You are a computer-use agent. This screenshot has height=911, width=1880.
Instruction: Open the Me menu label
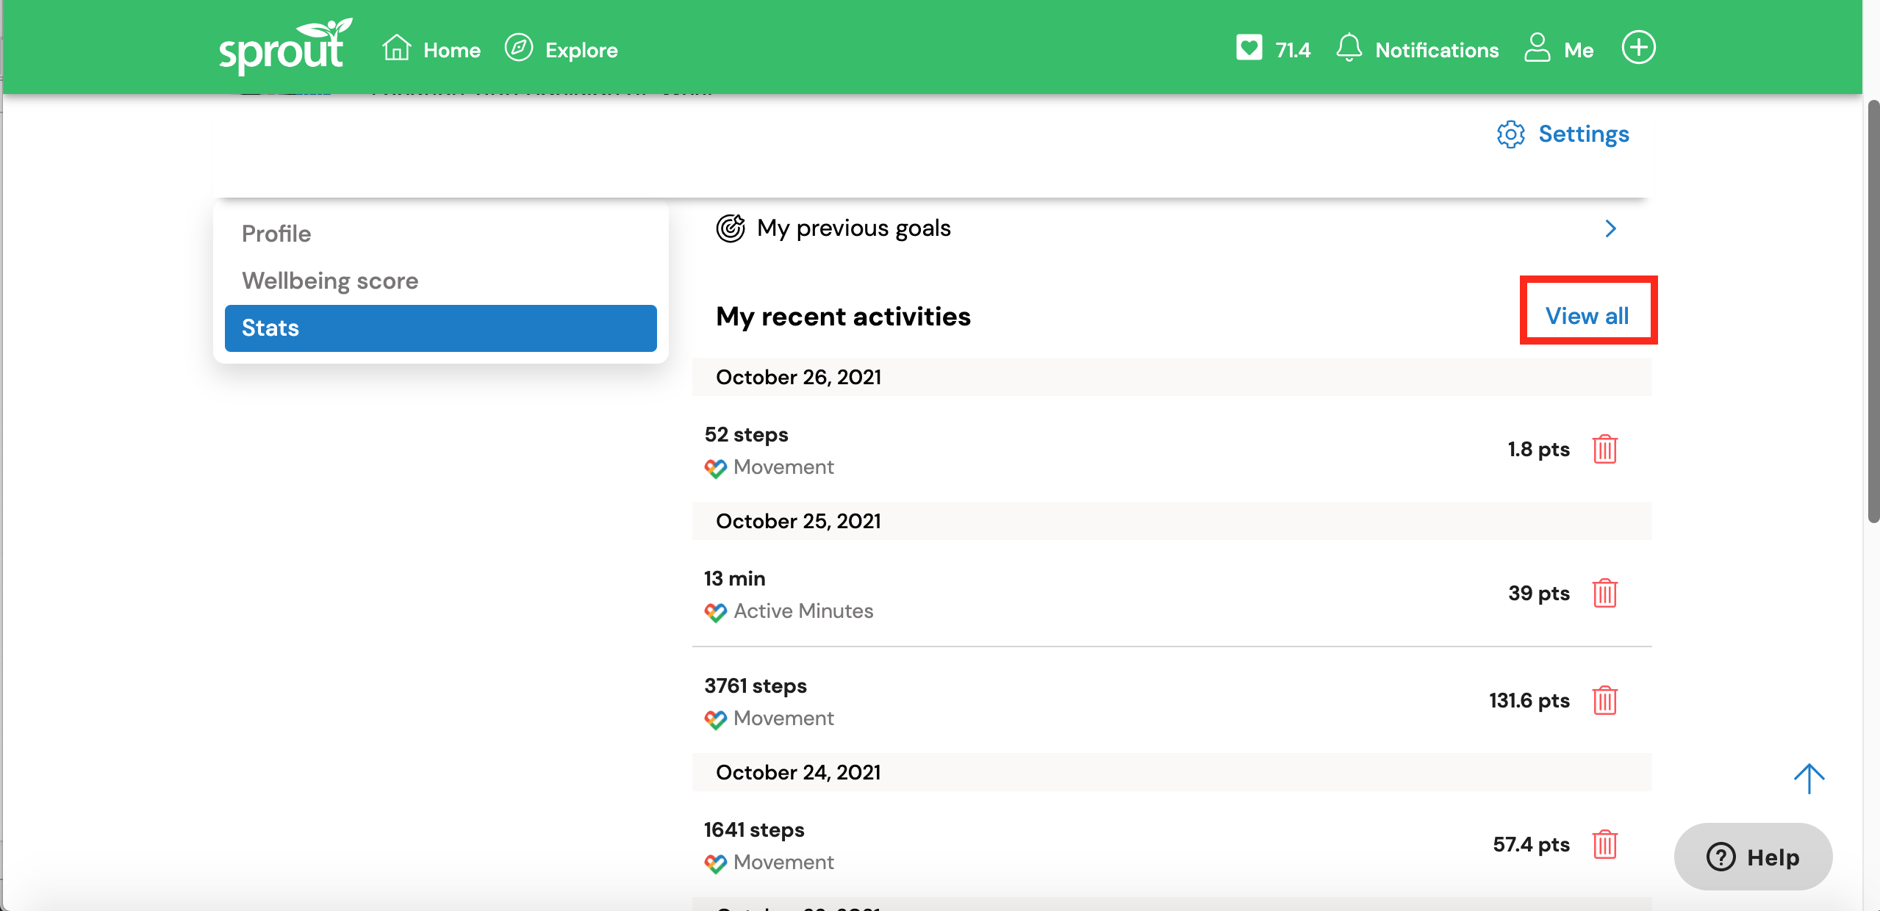coord(1579,50)
